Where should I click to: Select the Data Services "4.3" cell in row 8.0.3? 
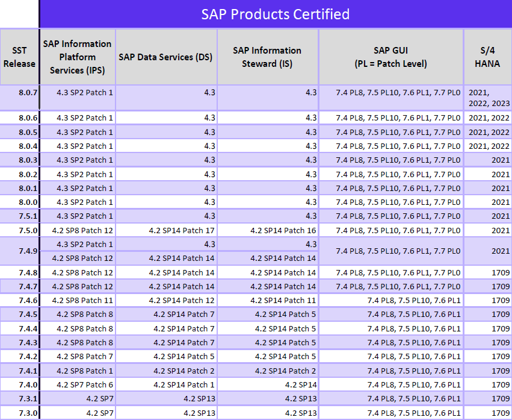(x=166, y=160)
